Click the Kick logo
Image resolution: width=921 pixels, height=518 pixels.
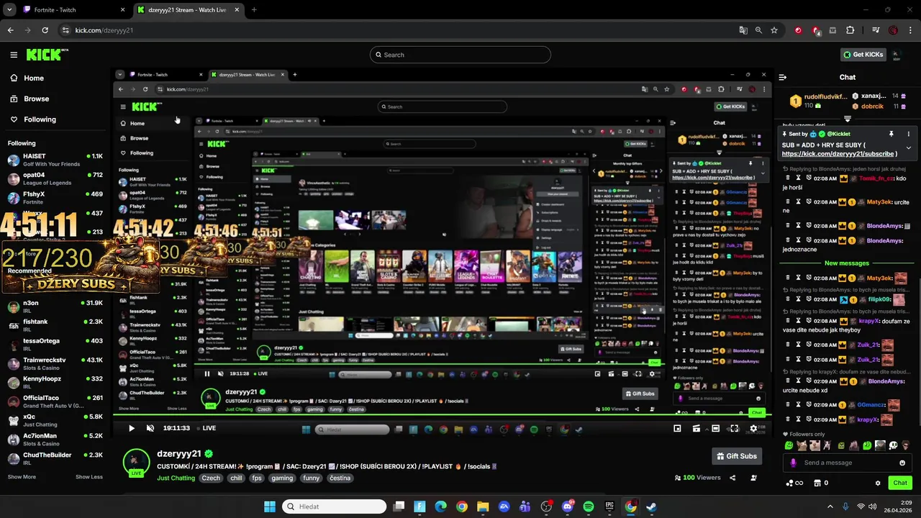(x=47, y=55)
